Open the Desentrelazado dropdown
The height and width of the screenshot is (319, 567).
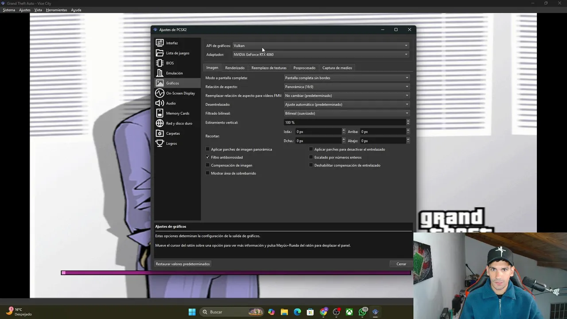point(347,105)
